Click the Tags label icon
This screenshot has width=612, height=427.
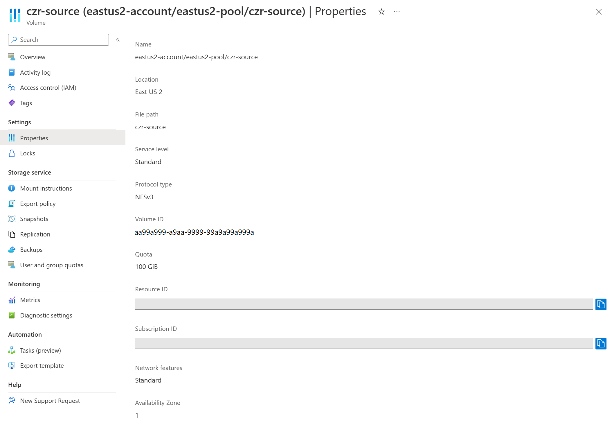[12, 103]
